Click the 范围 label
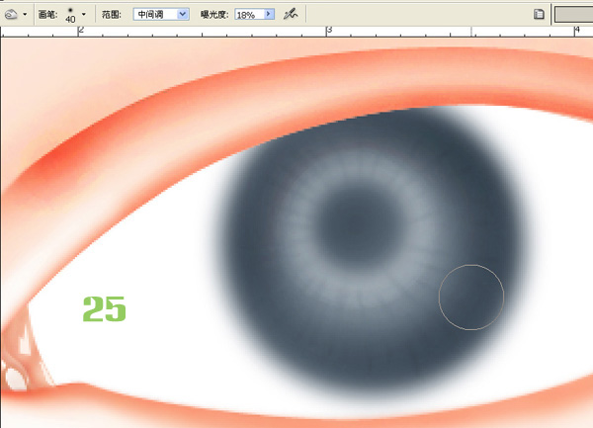The width and height of the screenshot is (593, 428). pyautogui.click(x=112, y=15)
